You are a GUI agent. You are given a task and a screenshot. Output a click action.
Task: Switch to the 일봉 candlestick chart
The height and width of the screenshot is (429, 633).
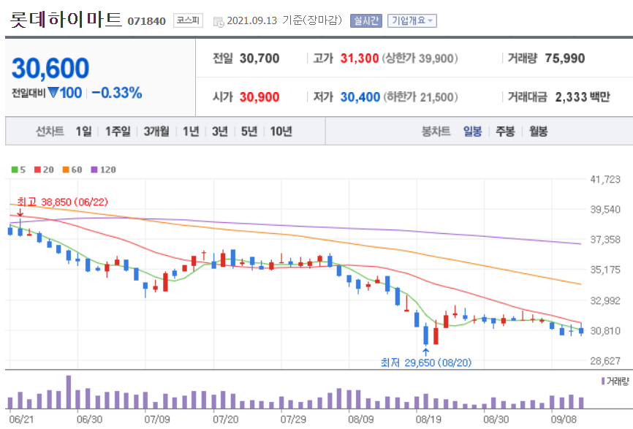(x=472, y=131)
